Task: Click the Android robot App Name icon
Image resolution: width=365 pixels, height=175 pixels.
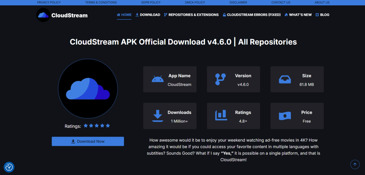Action: [158, 79]
